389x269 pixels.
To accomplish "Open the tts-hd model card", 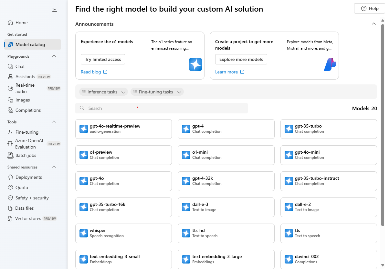I will coord(226,233).
